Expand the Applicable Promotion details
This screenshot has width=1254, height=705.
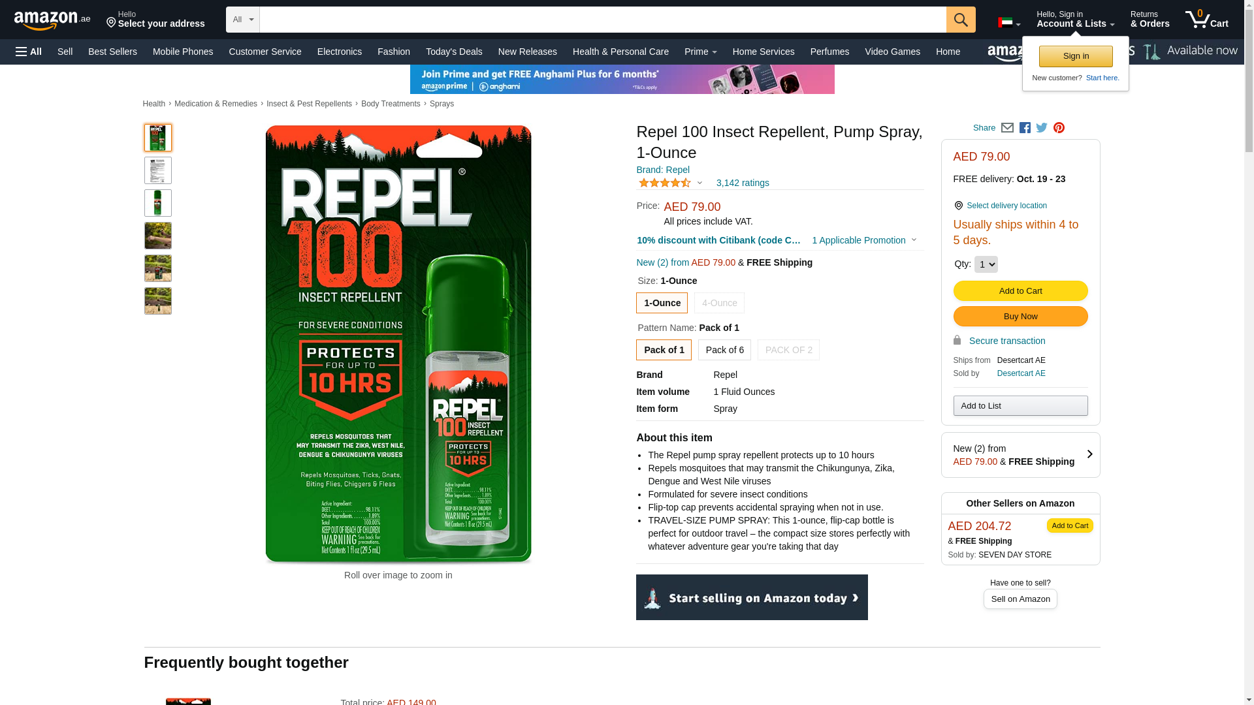pos(863,240)
